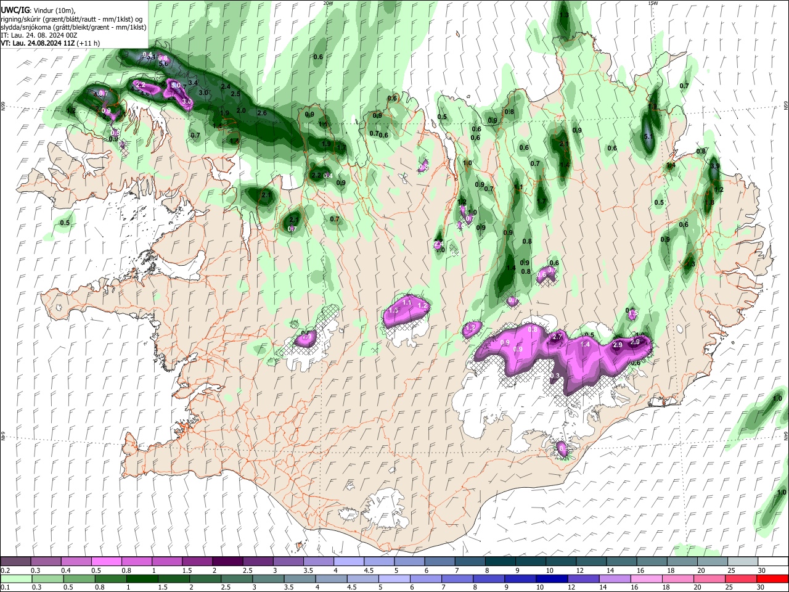789x592 pixels.
Task: Click the '3.4' precipitation value on map
Action: [x=193, y=83]
